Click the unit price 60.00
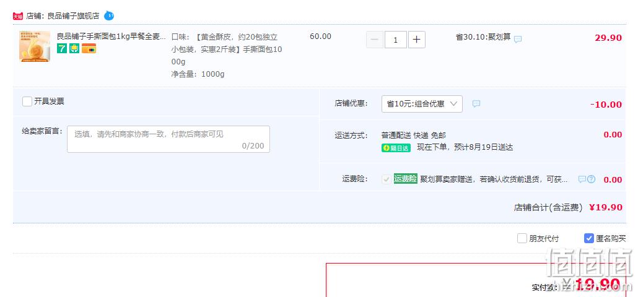638x297 pixels. (x=321, y=37)
